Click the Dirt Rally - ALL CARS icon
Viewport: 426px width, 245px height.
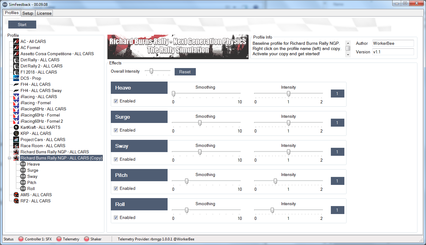point(16,60)
